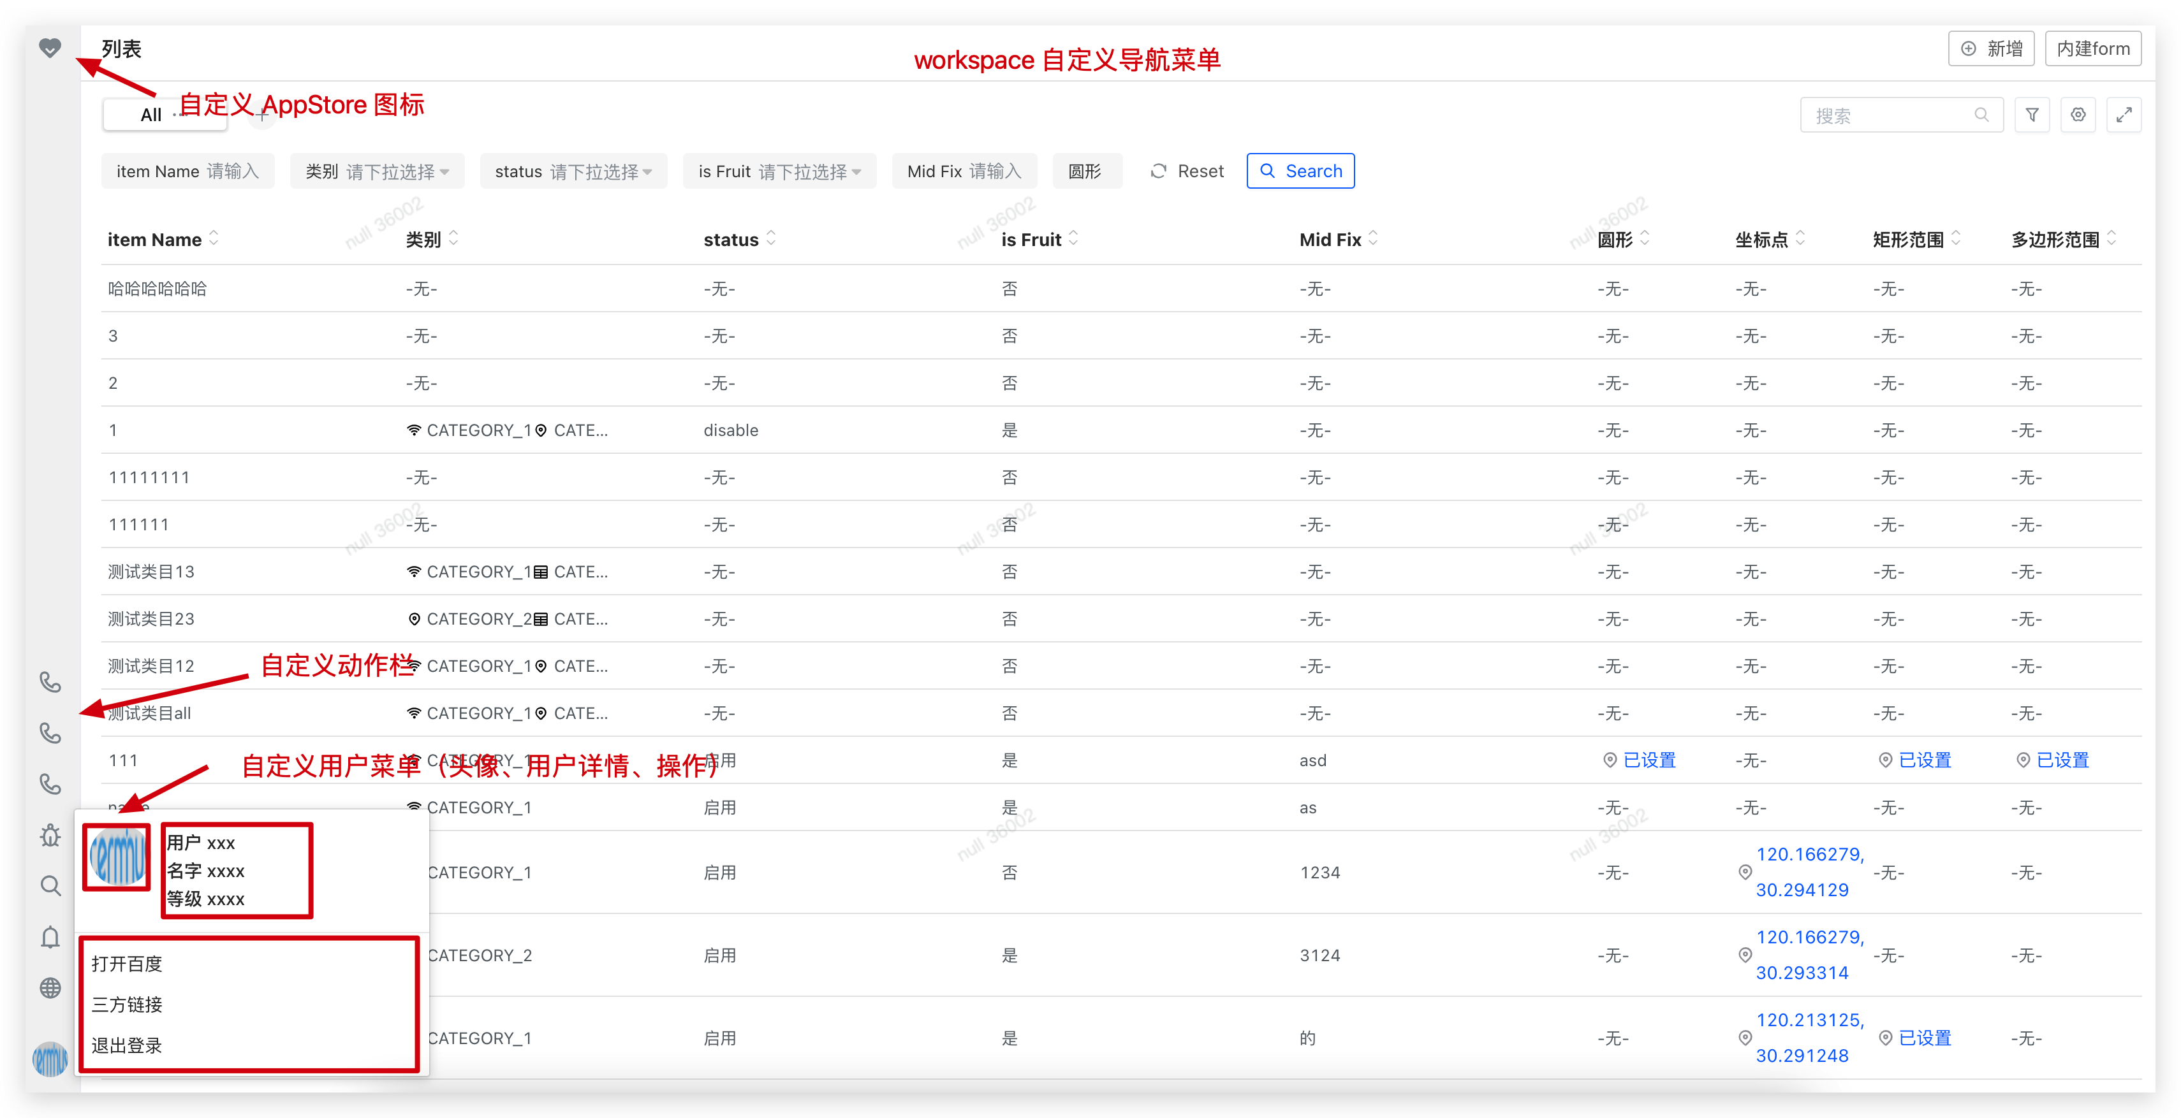Focus the 搜索 search input field
The image size is (2181, 1118).
click(x=1890, y=115)
